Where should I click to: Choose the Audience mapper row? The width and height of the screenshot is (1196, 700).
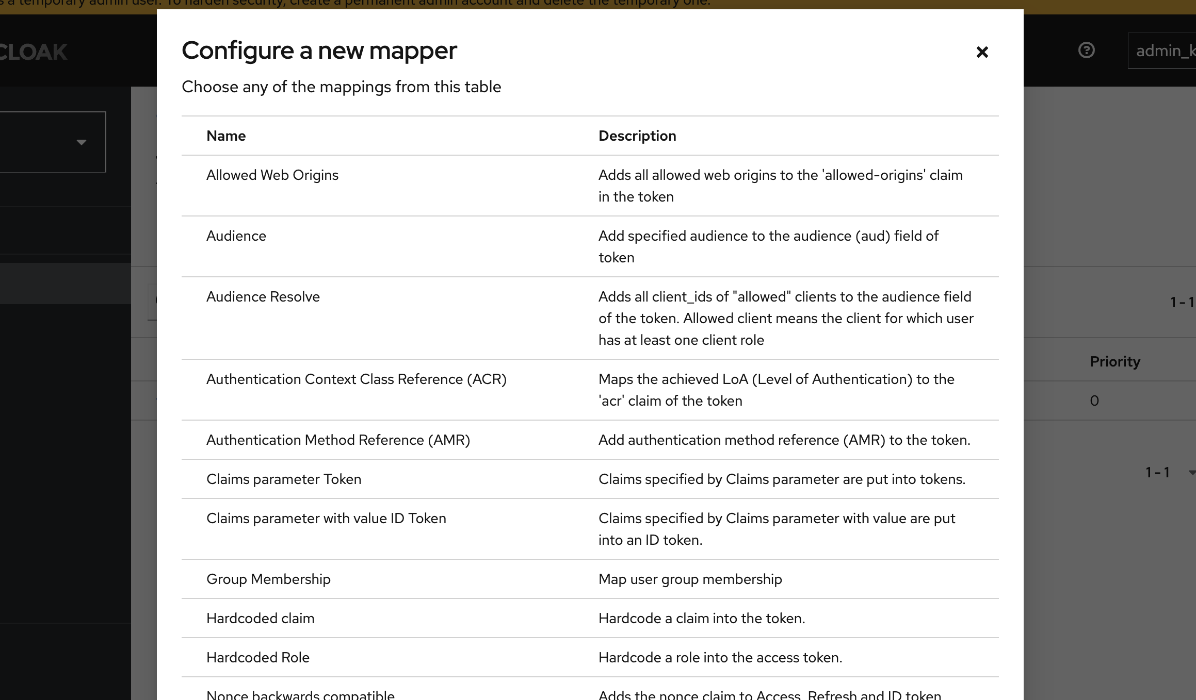[x=236, y=236]
